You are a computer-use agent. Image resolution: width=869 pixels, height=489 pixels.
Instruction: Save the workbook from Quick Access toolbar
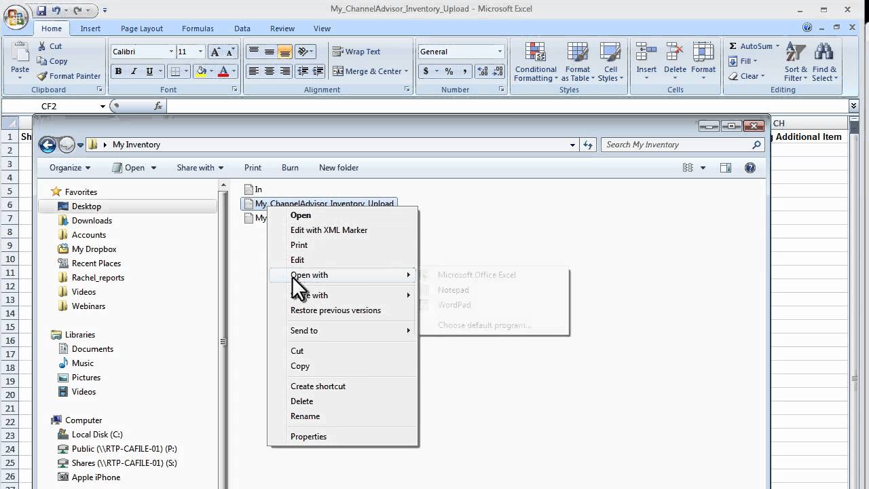[x=41, y=10]
